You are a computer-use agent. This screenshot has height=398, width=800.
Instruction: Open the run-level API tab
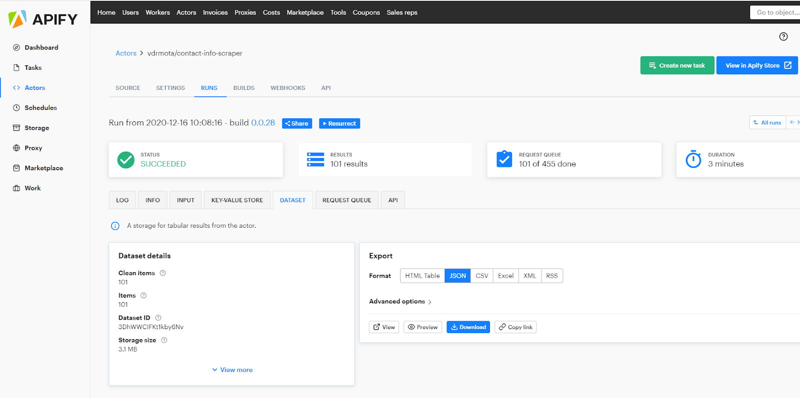point(393,200)
